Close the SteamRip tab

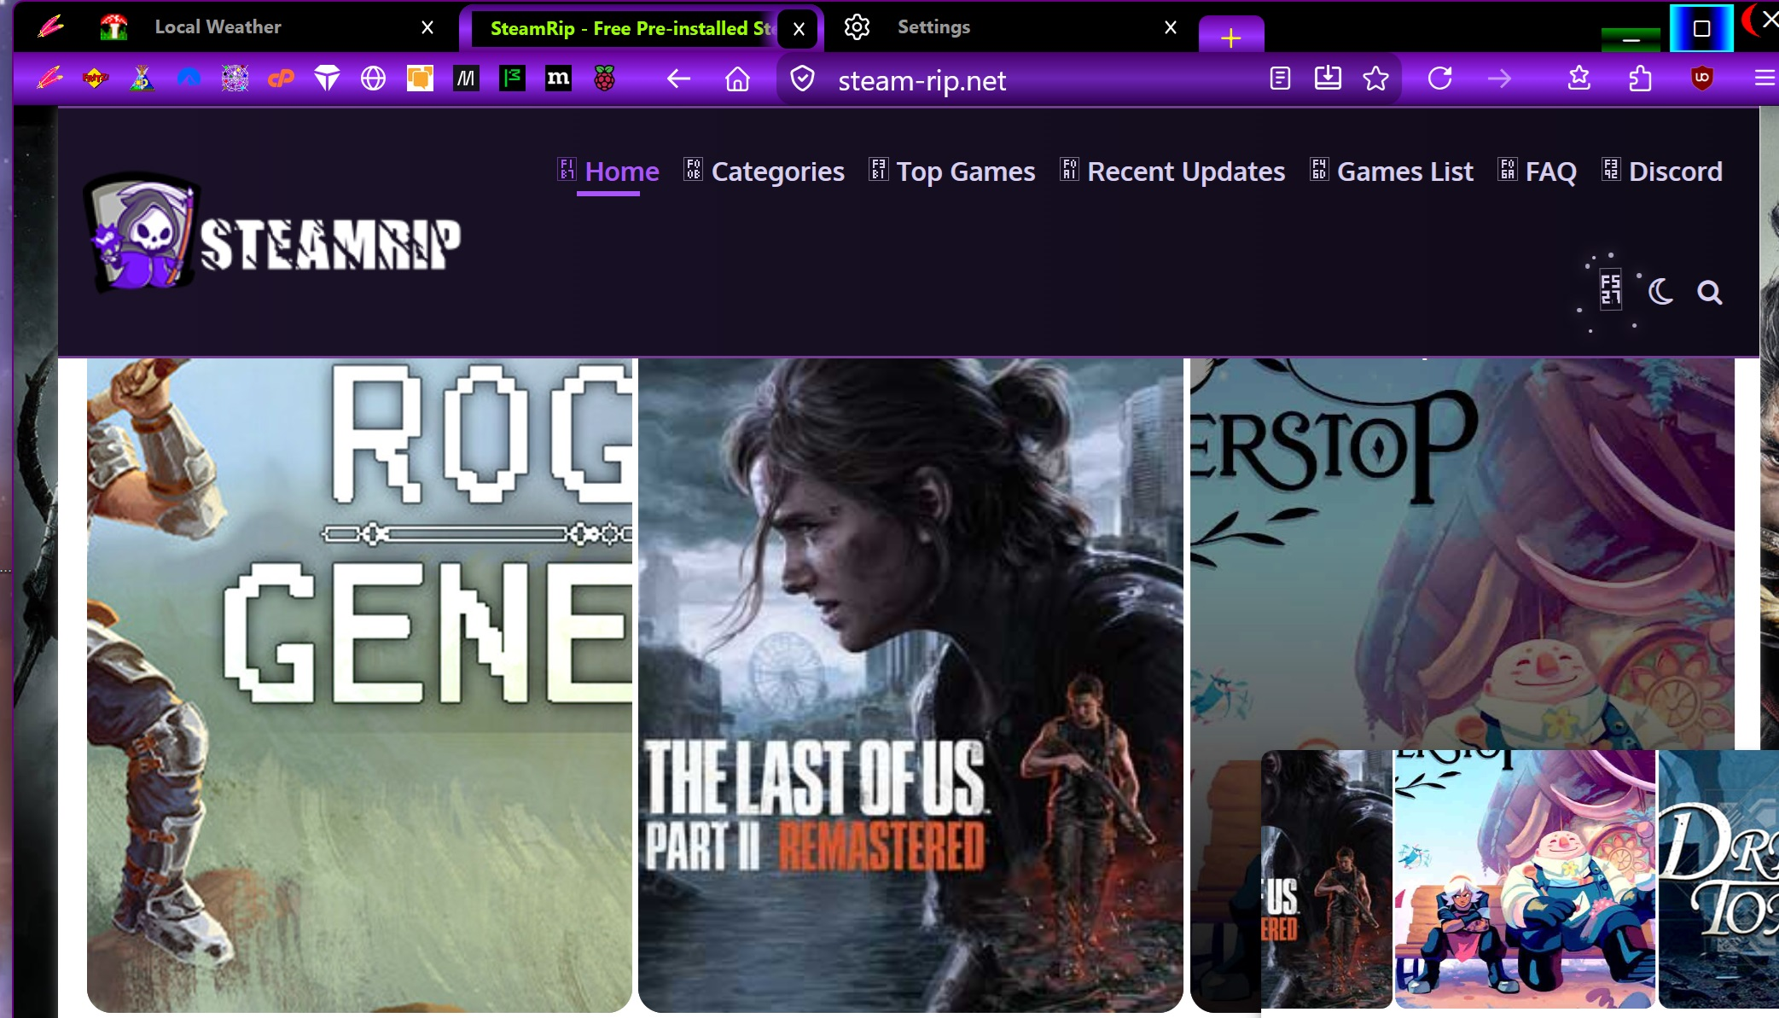[799, 29]
